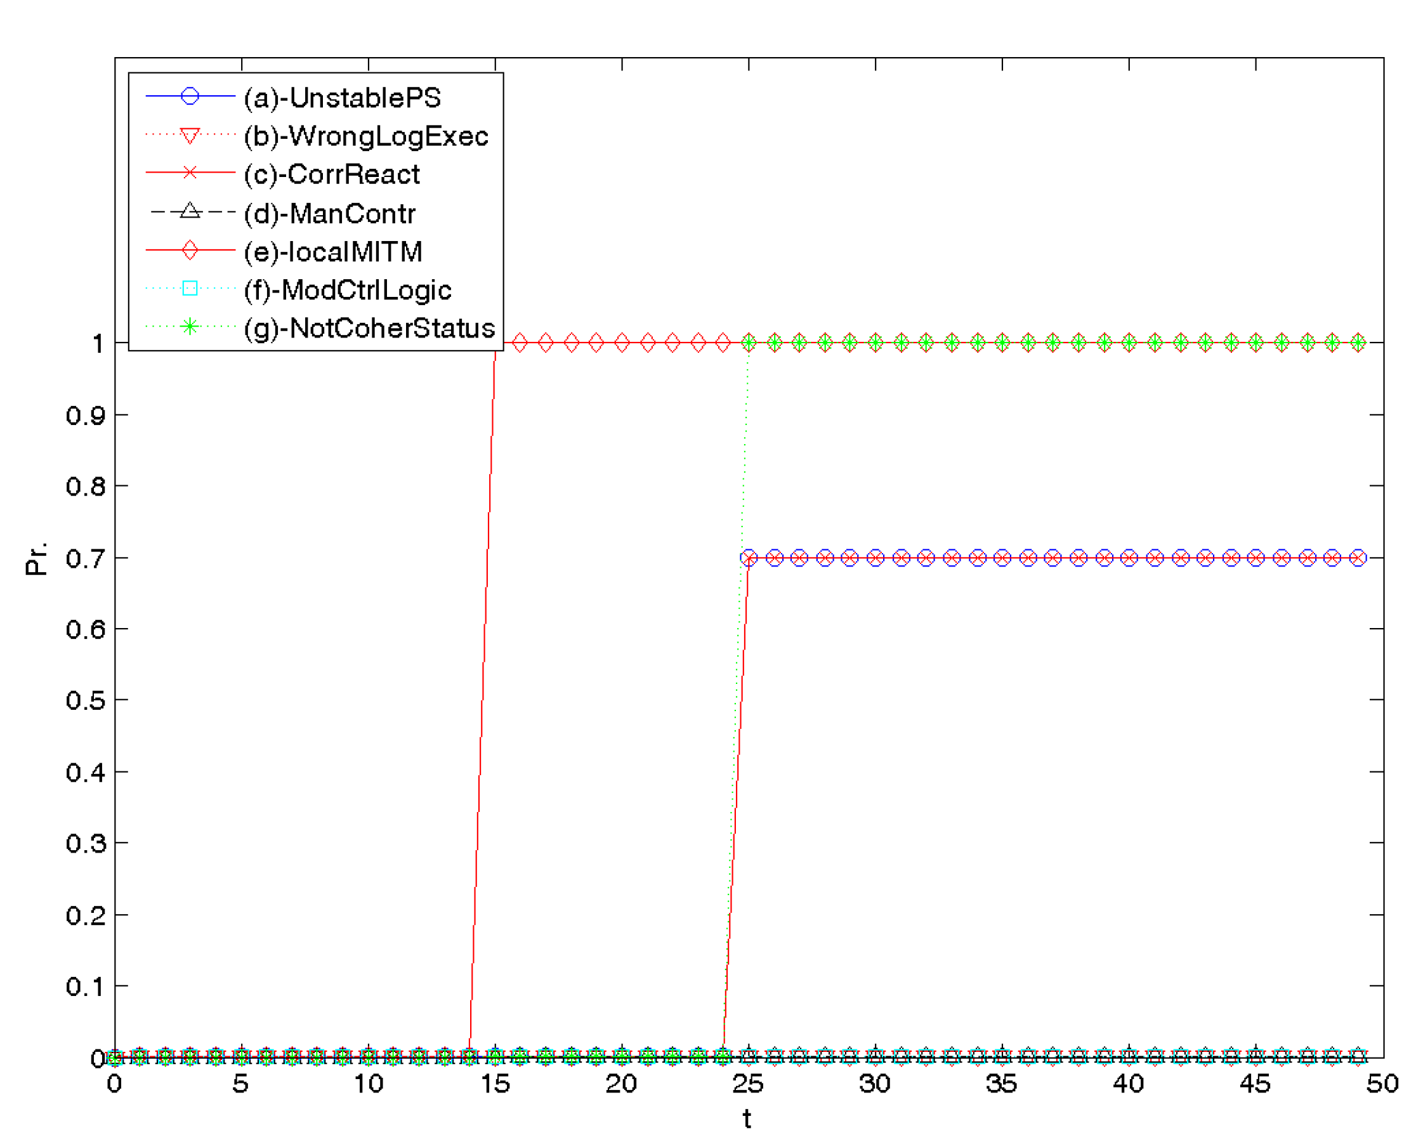The image size is (1423, 1147).
Task: Click the blue circle marker in legend
Action: pyautogui.click(x=190, y=96)
